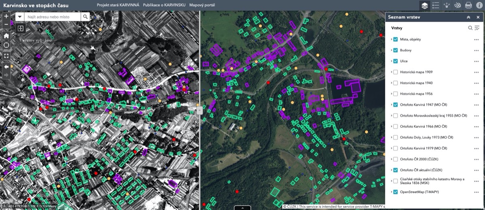Expand the Ulice layer arrow
The image size is (485, 210).
click(x=391, y=61)
